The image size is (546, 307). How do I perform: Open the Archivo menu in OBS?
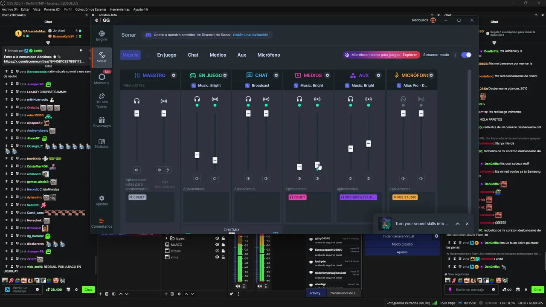tap(10, 9)
